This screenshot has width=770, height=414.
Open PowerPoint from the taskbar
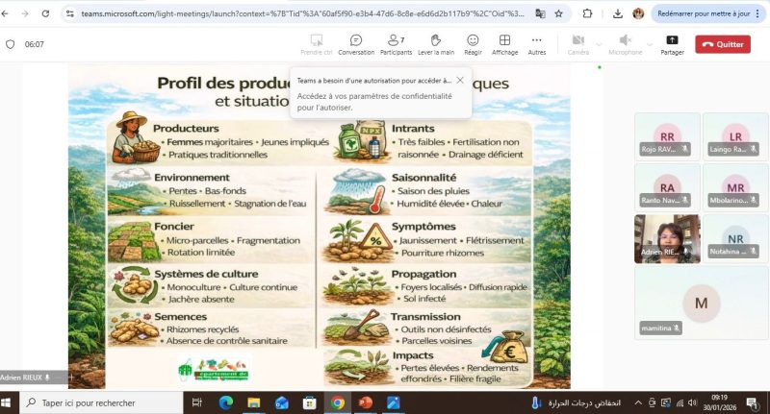[366, 402]
